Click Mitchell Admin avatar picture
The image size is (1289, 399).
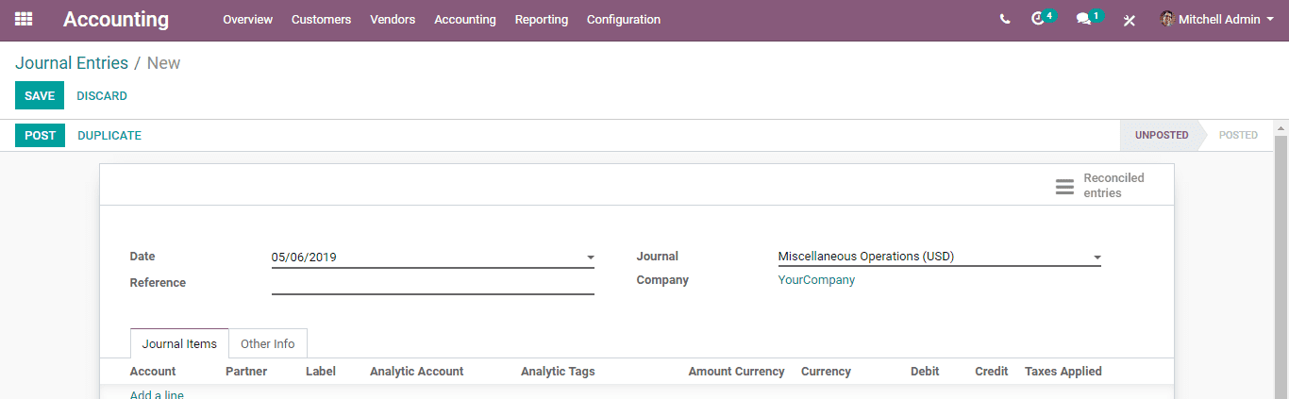coord(1167,19)
